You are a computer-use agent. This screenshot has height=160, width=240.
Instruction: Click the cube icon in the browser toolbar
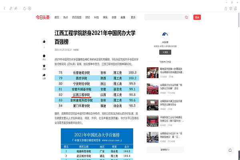click(x=231, y=8)
